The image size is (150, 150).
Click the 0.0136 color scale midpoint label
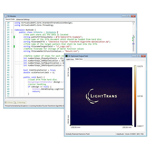tap(140, 96)
